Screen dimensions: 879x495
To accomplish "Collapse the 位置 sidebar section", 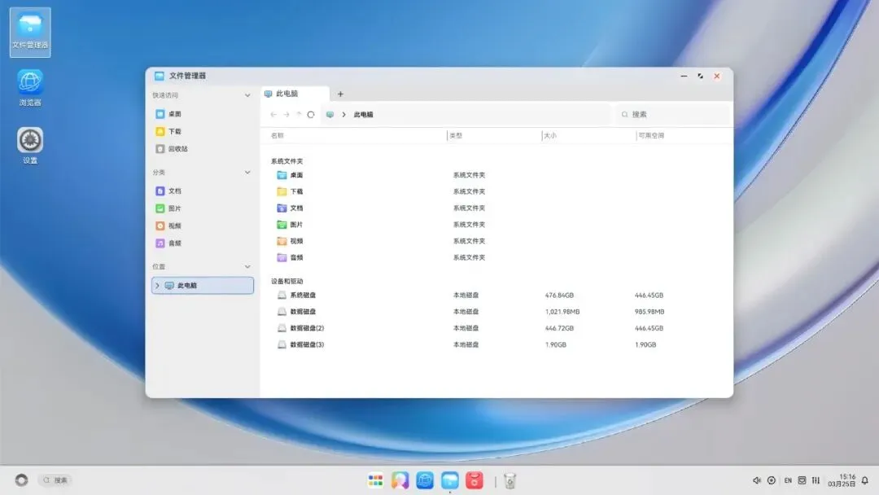I will (247, 266).
